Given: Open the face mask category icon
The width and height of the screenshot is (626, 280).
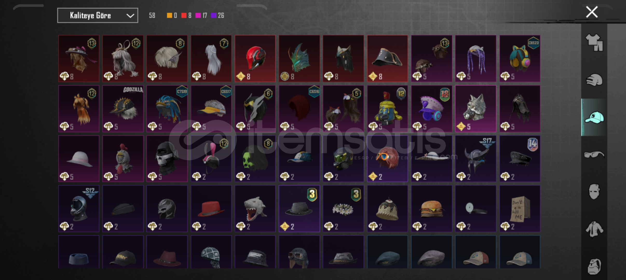Looking at the screenshot, I should click(594, 192).
